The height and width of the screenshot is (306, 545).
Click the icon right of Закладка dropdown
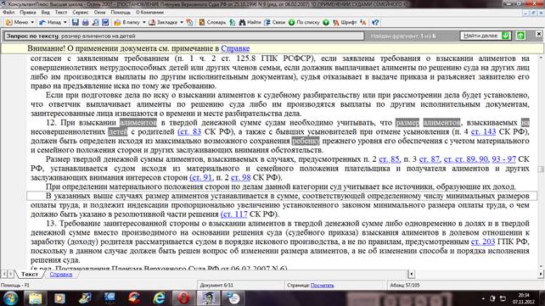189,22
